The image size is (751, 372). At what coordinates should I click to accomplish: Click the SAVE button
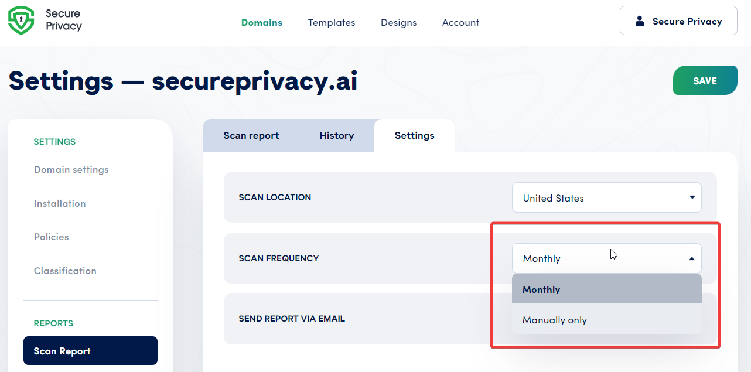pyautogui.click(x=705, y=80)
